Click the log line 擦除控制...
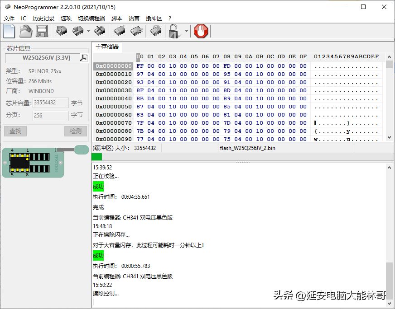 [106, 294]
